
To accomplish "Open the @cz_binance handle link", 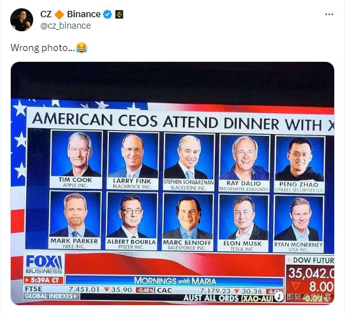I will pos(66,26).
